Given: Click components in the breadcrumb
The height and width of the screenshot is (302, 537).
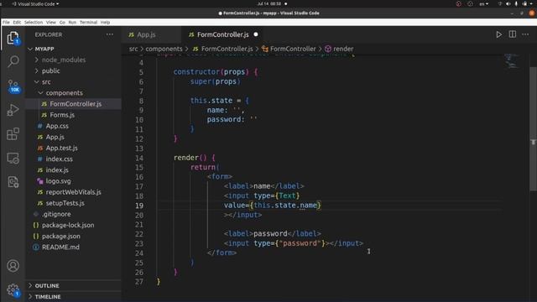Looking at the screenshot, I should coord(164,49).
